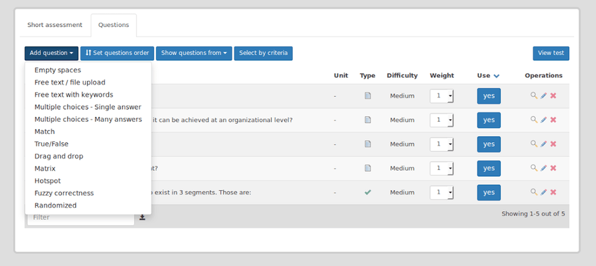Preview the 3 segments question

point(534,192)
